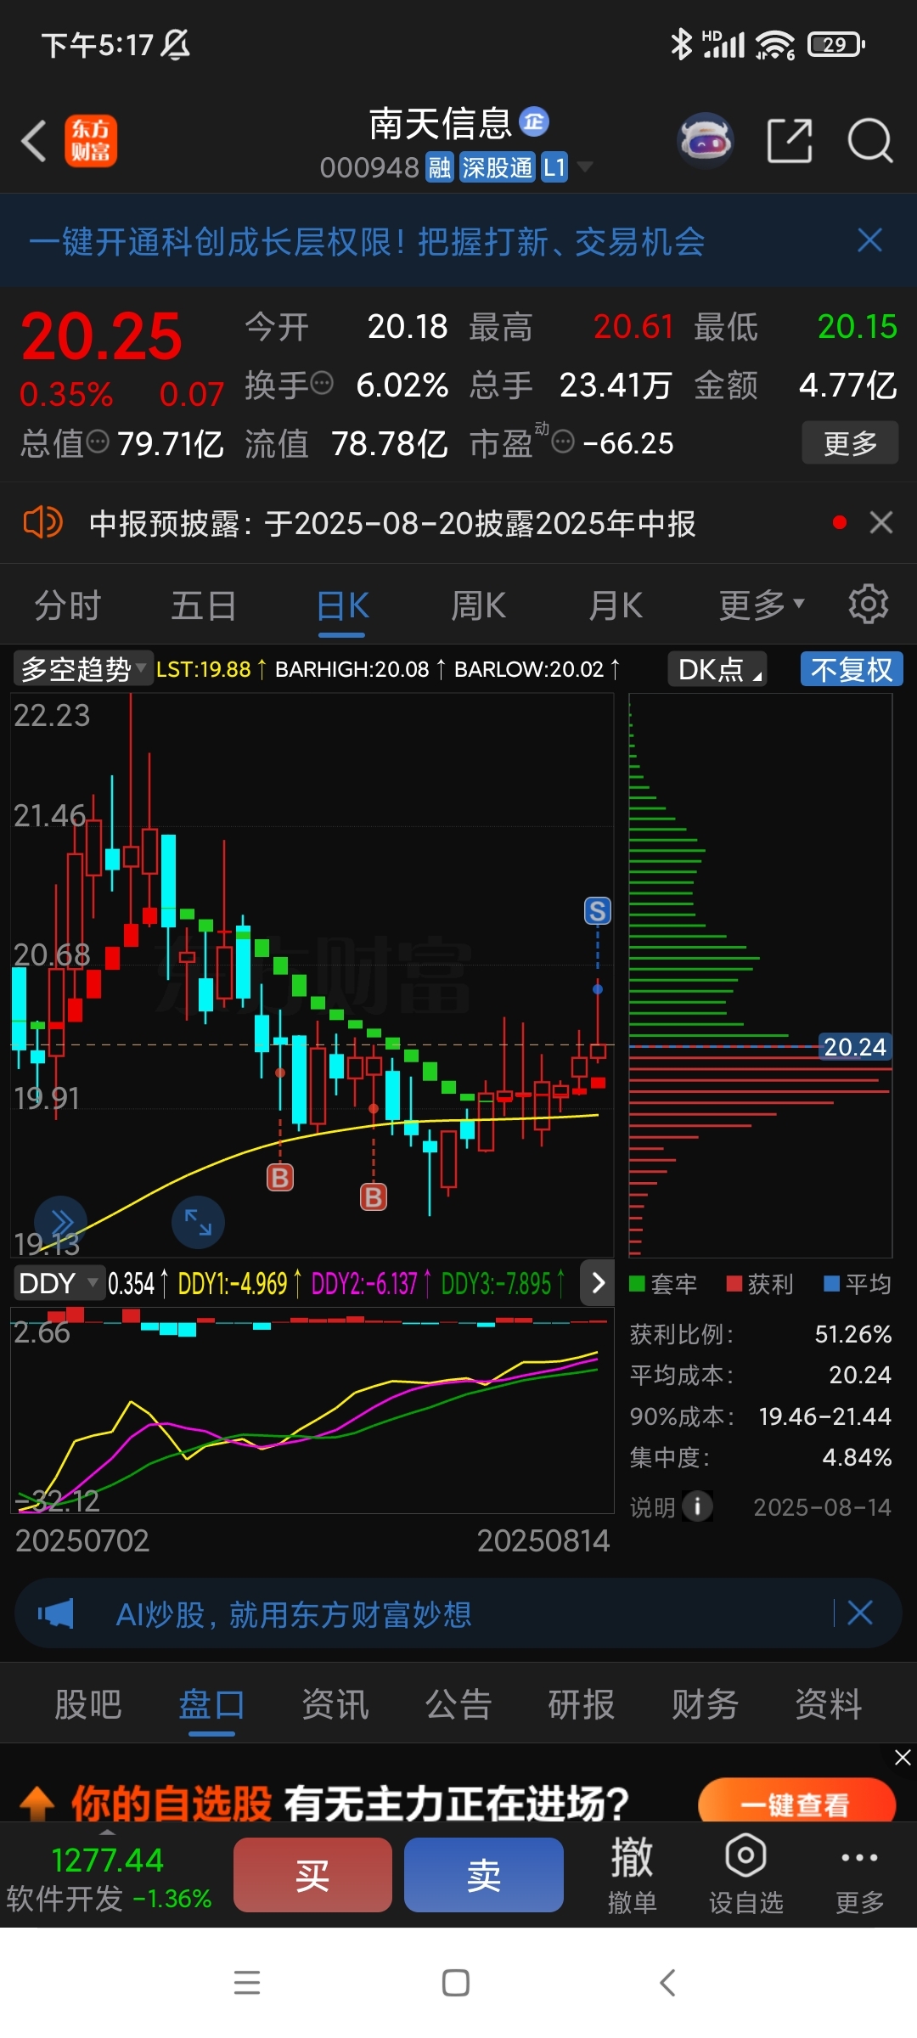Tap the first B buy signal marker
Screen dimensions: 917x2038
280,1177
